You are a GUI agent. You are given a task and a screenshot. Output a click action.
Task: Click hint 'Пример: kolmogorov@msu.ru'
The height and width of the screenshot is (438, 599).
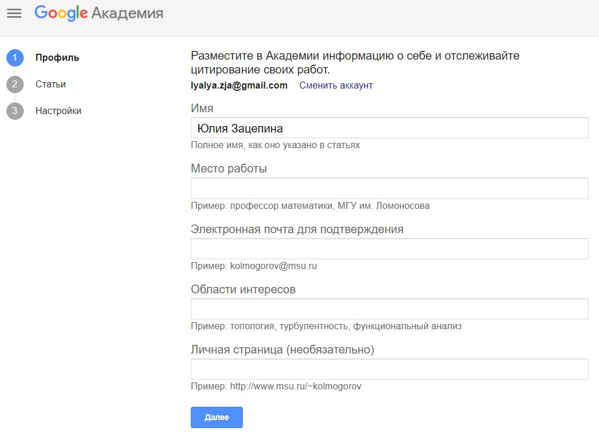(254, 266)
